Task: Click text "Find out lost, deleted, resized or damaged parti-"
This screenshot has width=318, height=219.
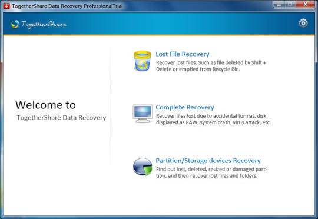Action: coord(212,169)
